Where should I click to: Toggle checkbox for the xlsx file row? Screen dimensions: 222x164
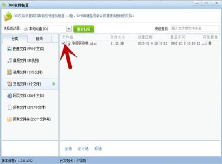tap(63, 43)
